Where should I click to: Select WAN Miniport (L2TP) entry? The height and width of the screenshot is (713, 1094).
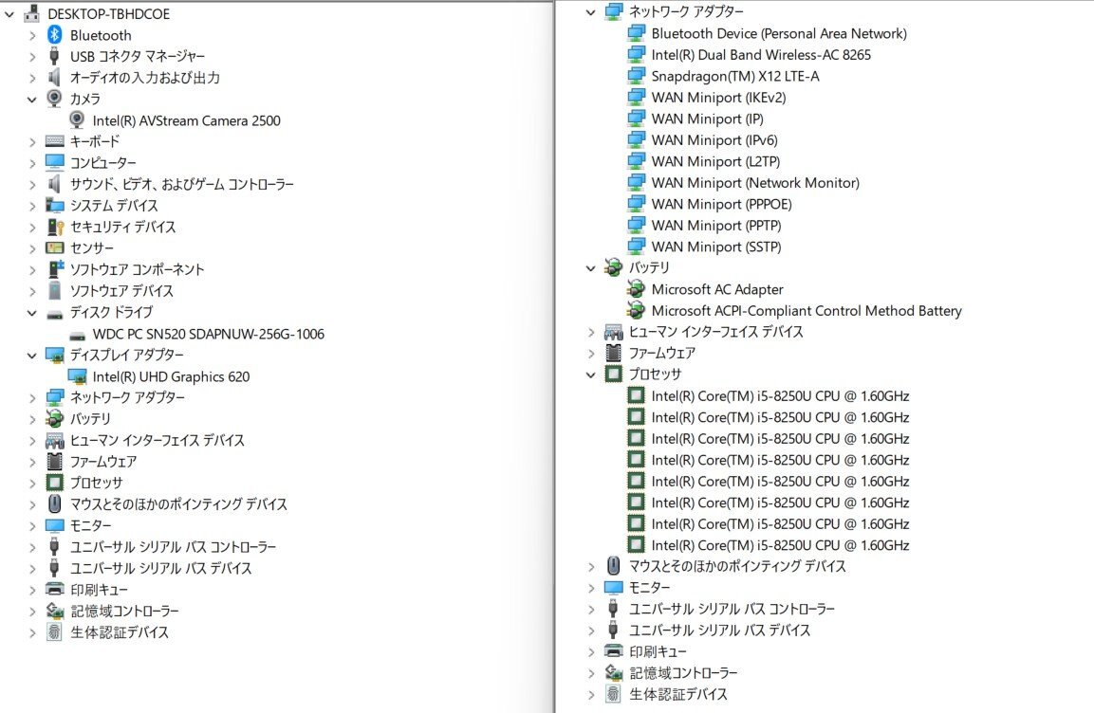[x=715, y=161]
